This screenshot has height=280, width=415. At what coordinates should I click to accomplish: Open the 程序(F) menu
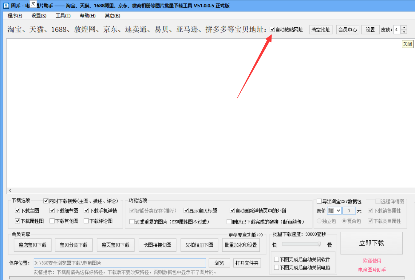pyautogui.click(x=14, y=16)
